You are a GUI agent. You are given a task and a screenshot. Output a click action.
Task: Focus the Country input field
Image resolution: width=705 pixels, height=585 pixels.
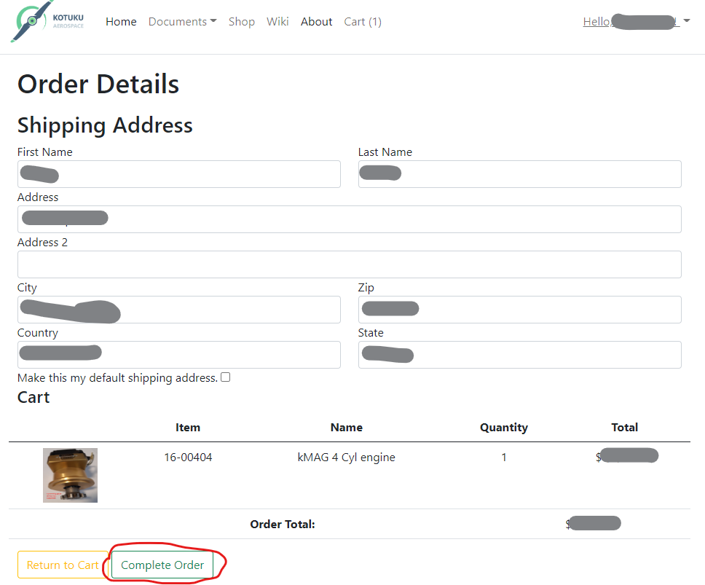click(x=178, y=355)
